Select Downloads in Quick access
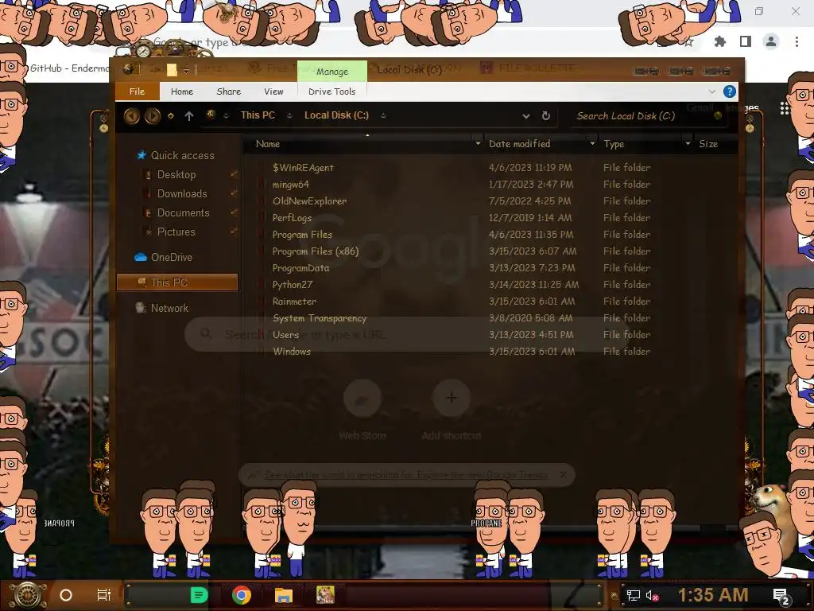The height and width of the screenshot is (611, 814). point(182,194)
